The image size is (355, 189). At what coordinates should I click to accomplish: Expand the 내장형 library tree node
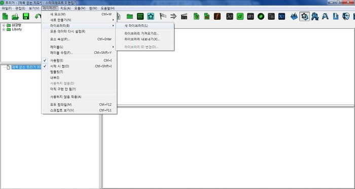point(4,25)
